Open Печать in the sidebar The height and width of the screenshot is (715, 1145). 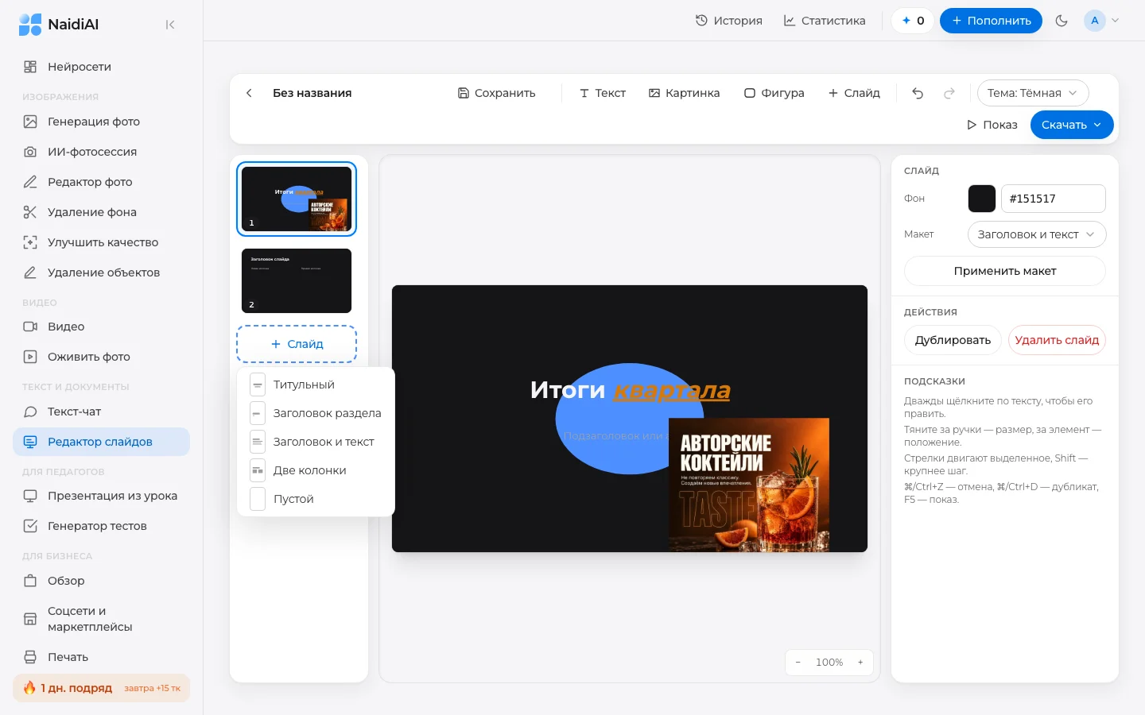pyautogui.click(x=101, y=657)
